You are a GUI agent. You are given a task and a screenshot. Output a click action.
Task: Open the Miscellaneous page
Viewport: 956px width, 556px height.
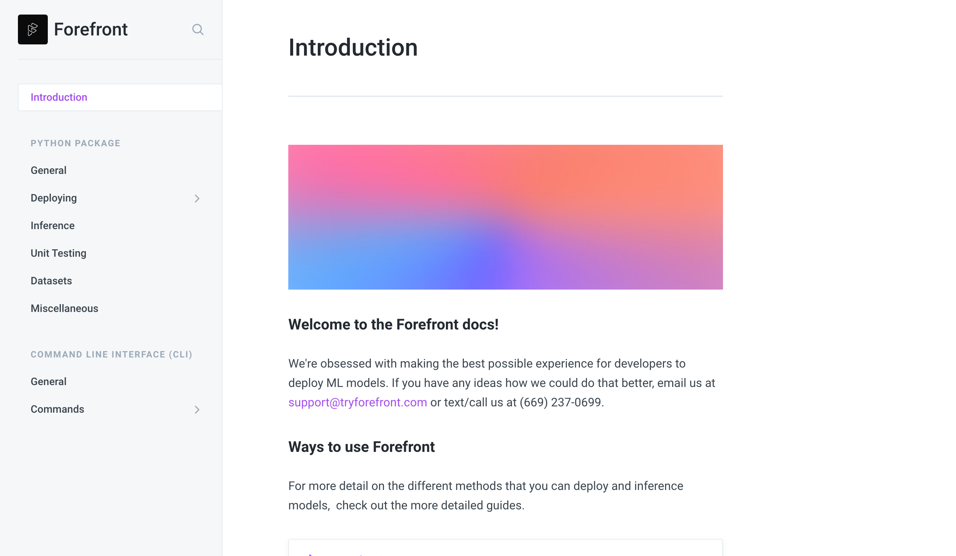tap(65, 309)
